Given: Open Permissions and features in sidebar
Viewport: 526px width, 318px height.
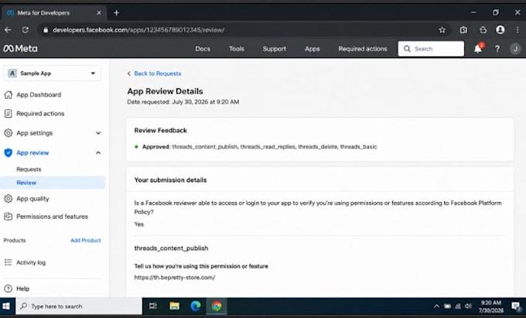Looking at the screenshot, I should 52,217.
